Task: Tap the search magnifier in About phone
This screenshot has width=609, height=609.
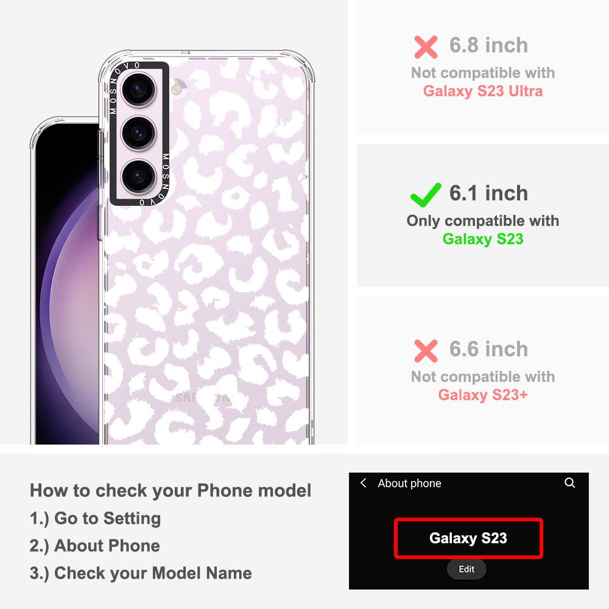Action: point(569,483)
